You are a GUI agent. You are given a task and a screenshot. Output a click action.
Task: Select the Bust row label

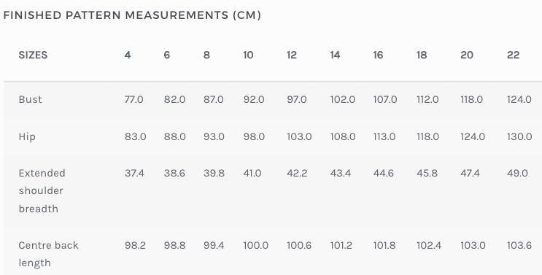[30, 99]
